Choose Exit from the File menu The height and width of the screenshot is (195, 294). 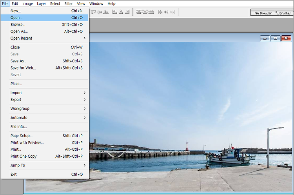tap(45, 174)
